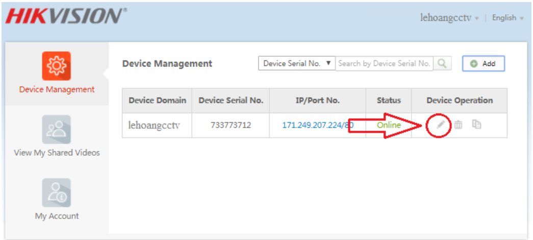Open the English language dropdown
The width and height of the screenshot is (533, 240).
[508, 18]
